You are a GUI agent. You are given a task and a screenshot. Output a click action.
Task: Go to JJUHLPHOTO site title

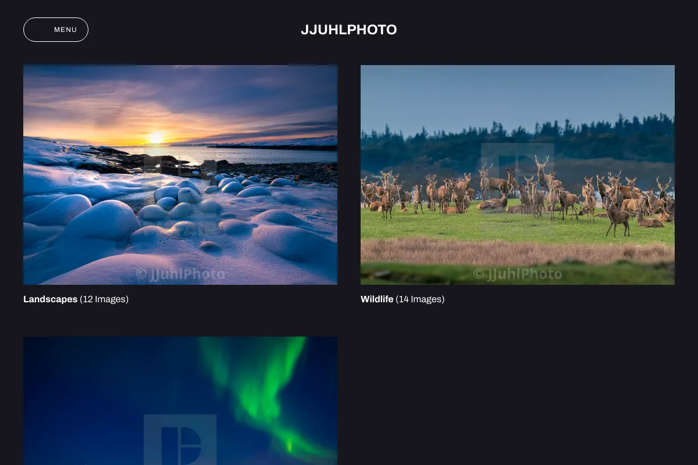[349, 30]
